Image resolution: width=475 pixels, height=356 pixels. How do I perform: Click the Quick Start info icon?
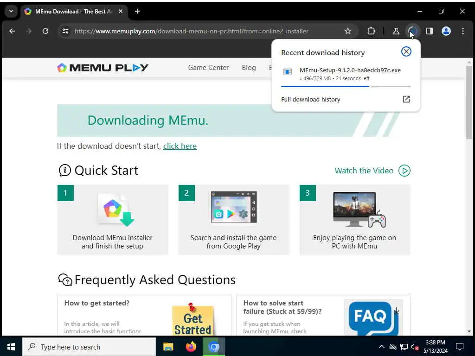[x=64, y=170]
